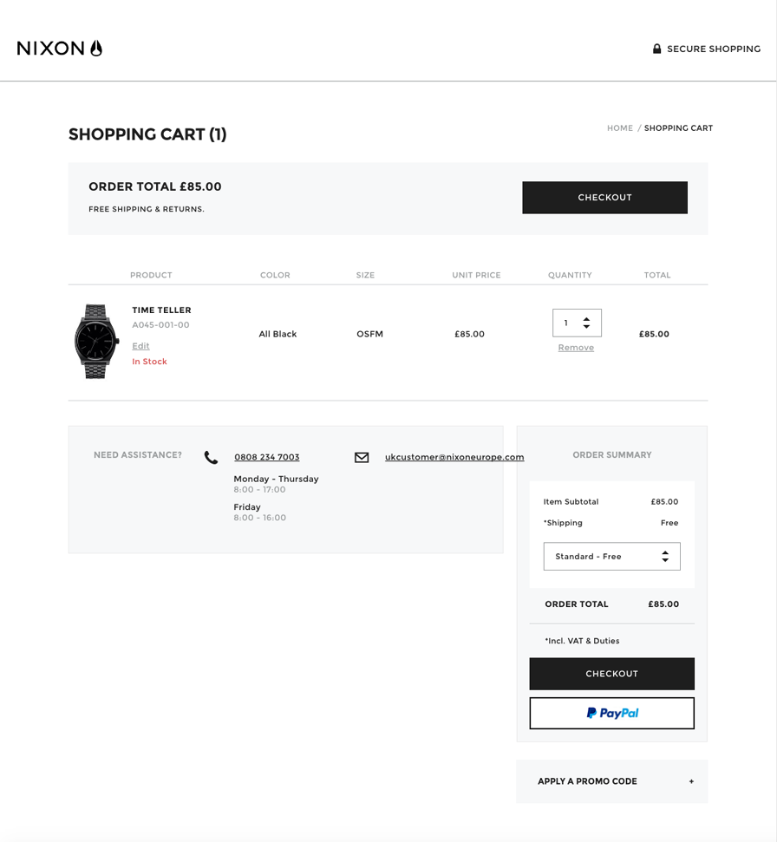Click Shopping Cart breadcrumb item

pos(678,127)
